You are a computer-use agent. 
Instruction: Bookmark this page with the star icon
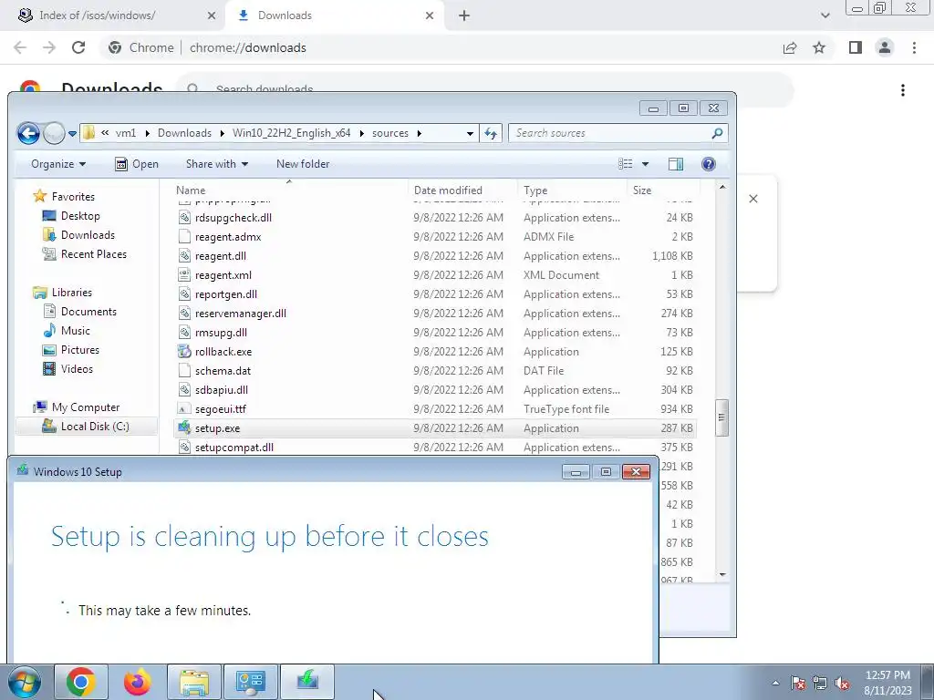[x=819, y=47]
